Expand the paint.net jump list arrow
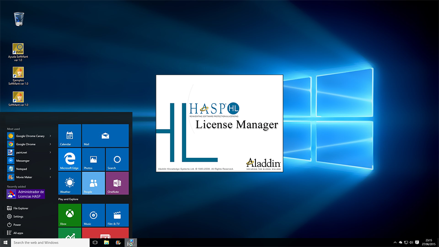The width and height of the screenshot is (439, 247). point(50,152)
